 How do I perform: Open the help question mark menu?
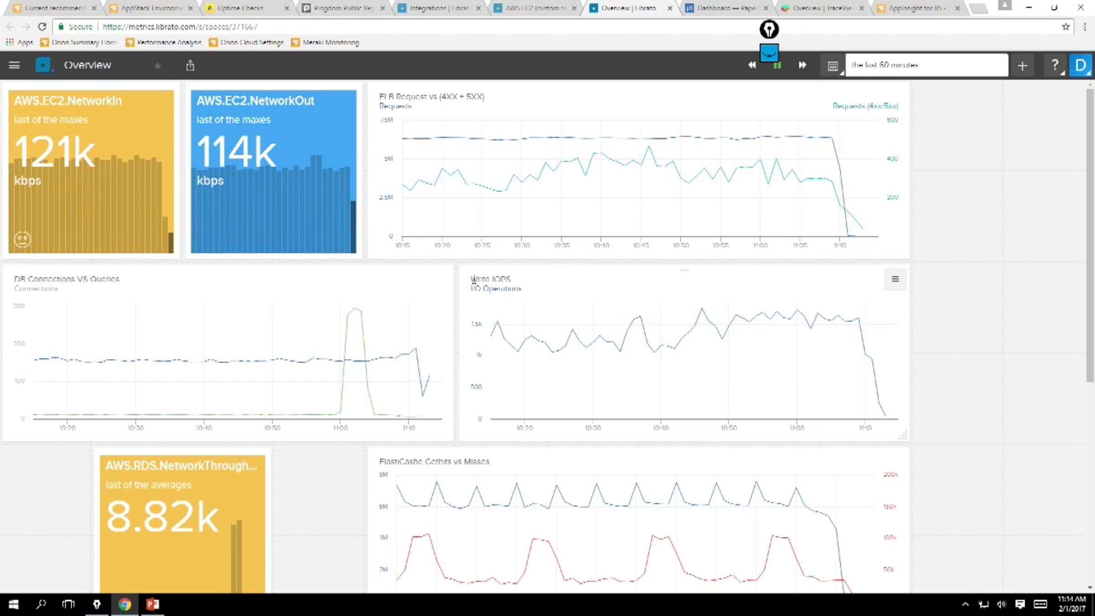click(x=1054, y=65)
